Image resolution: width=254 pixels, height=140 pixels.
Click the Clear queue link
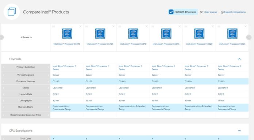click(208, 12)
